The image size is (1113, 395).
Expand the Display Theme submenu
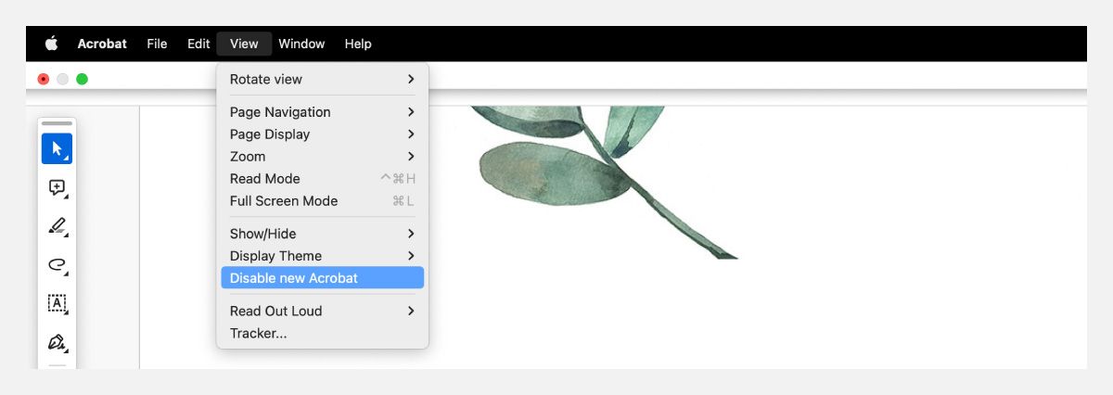click(x=323, y=256)
